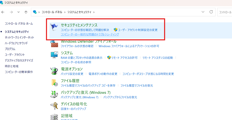The width and height of the screenshot is (232, 120).
Task: Select ネットワークとインターネット in the sidebar
Action: pos(19,37)
